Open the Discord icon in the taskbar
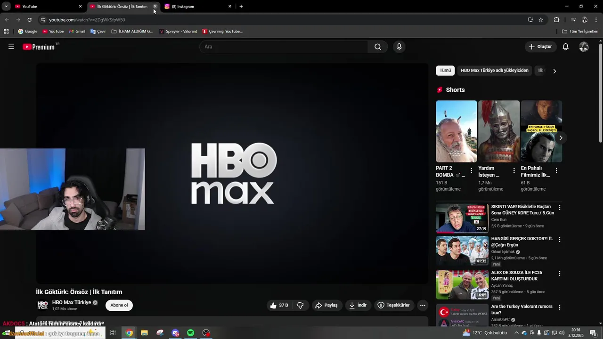 click(x=175, y=333)
